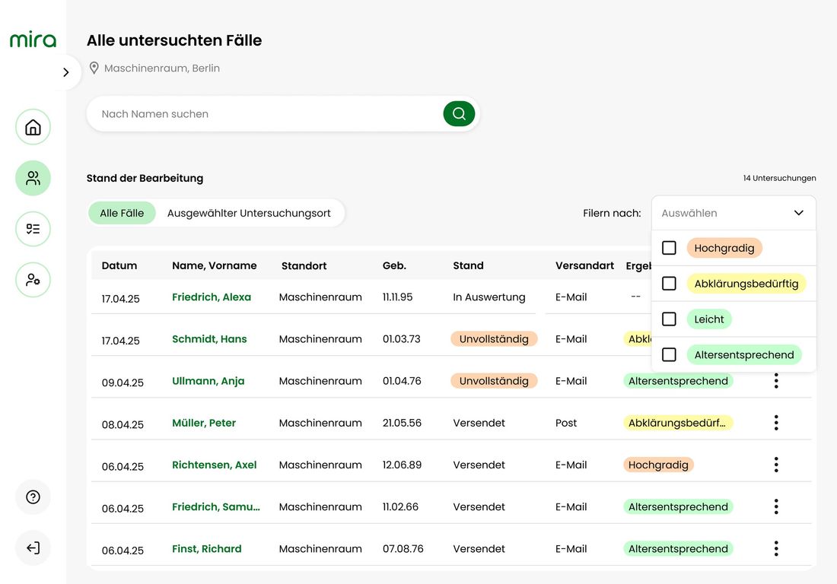The width and height of the screenshot is (837, 584).
Task: Open patient Schmidt, Hans
Action: pyautogui.click(x=209, y=339)
